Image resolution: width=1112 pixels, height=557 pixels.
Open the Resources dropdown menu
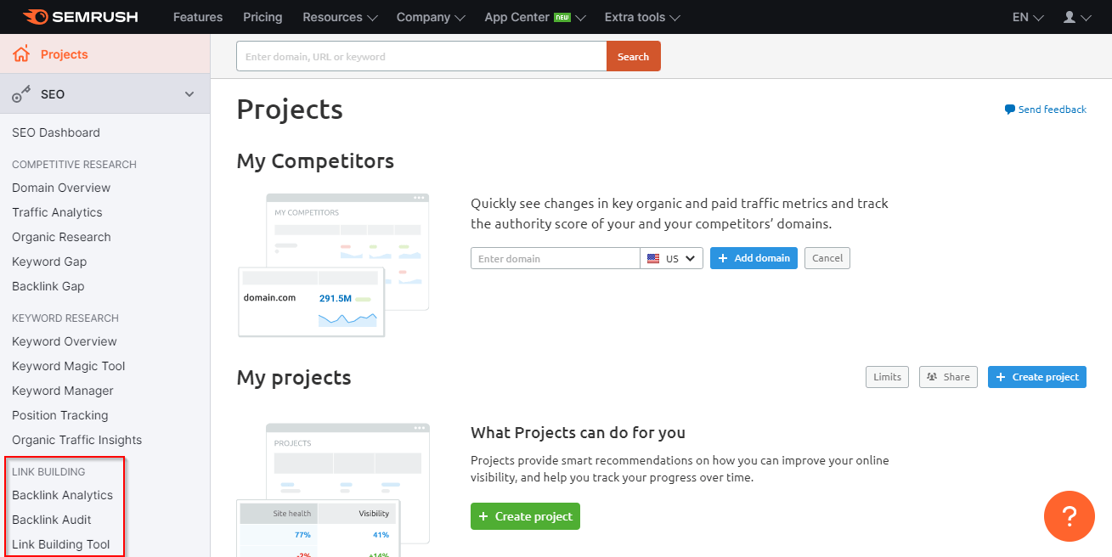point(340,17)
